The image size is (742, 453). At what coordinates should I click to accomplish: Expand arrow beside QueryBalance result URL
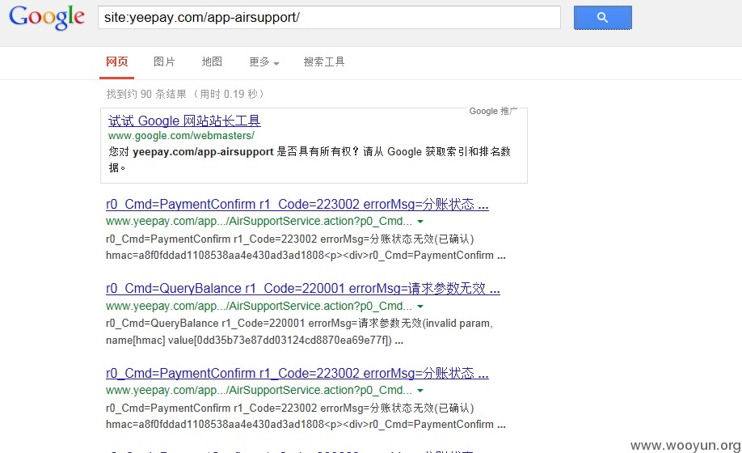pyautogui.click(x=420, y=307)
